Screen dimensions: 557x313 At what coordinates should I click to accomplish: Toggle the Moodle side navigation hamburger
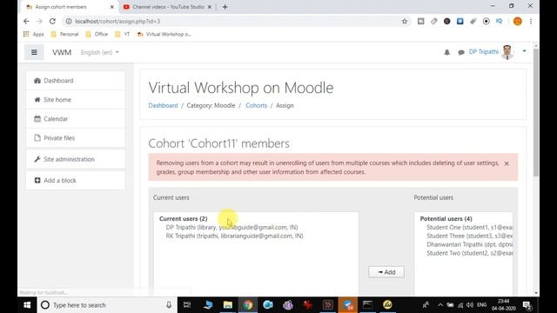[34, 52]
